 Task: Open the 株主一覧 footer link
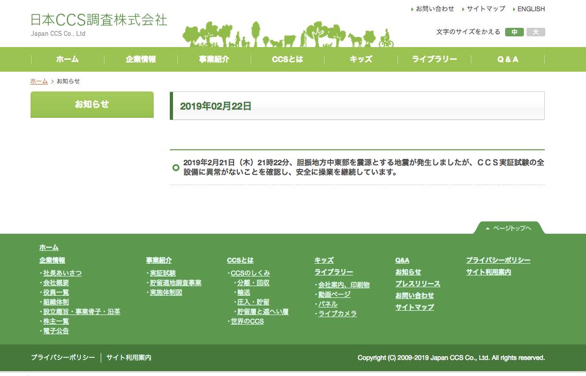[x=56, y=321]
